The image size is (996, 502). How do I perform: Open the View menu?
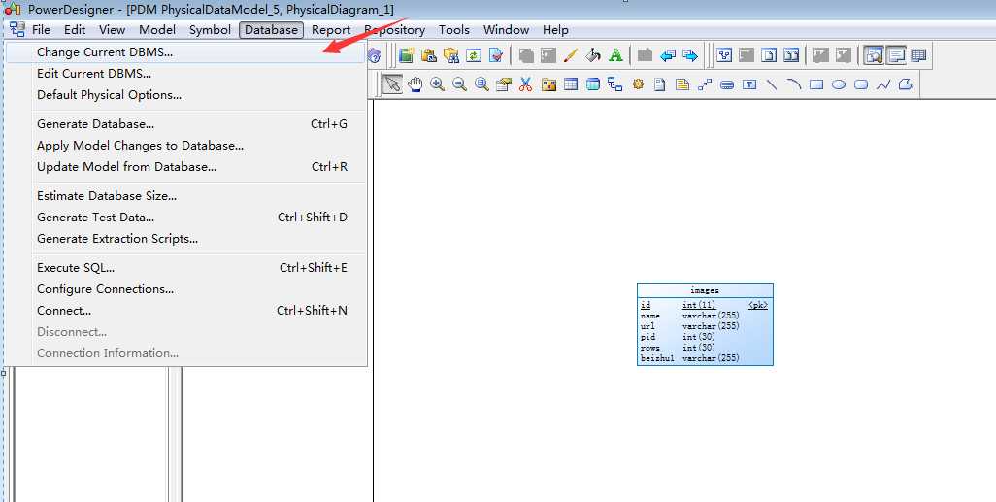tap(113, 30)
